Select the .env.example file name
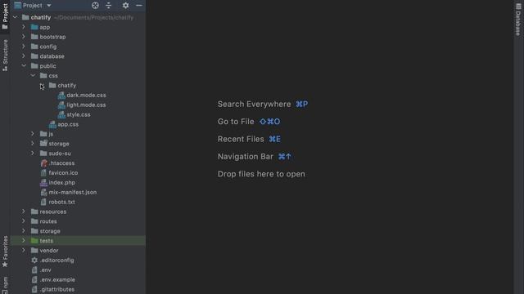 click(57, 279)
